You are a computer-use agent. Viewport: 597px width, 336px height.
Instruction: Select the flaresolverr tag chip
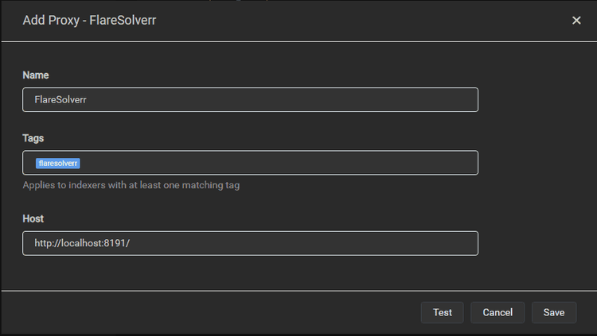(58, 164)
